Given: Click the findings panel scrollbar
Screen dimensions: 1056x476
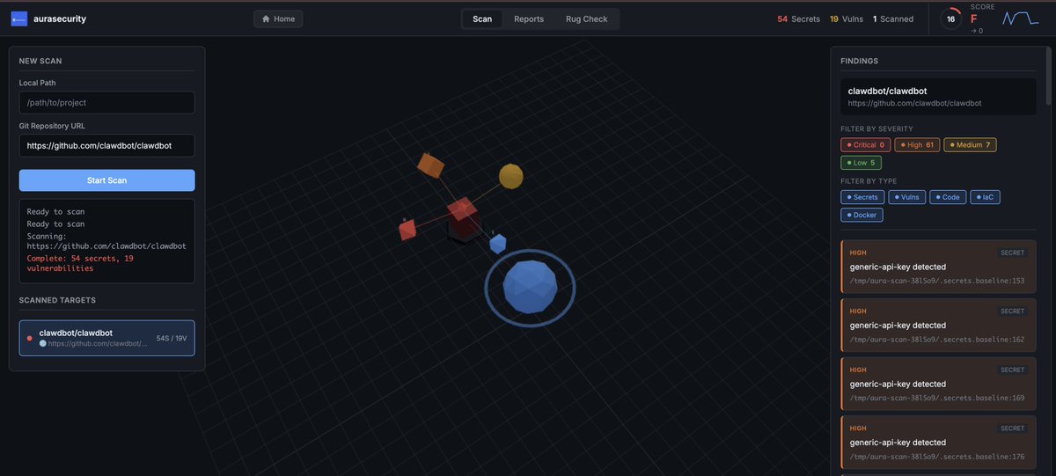Looking at the screenshot, I should [x=1047, y=76].
